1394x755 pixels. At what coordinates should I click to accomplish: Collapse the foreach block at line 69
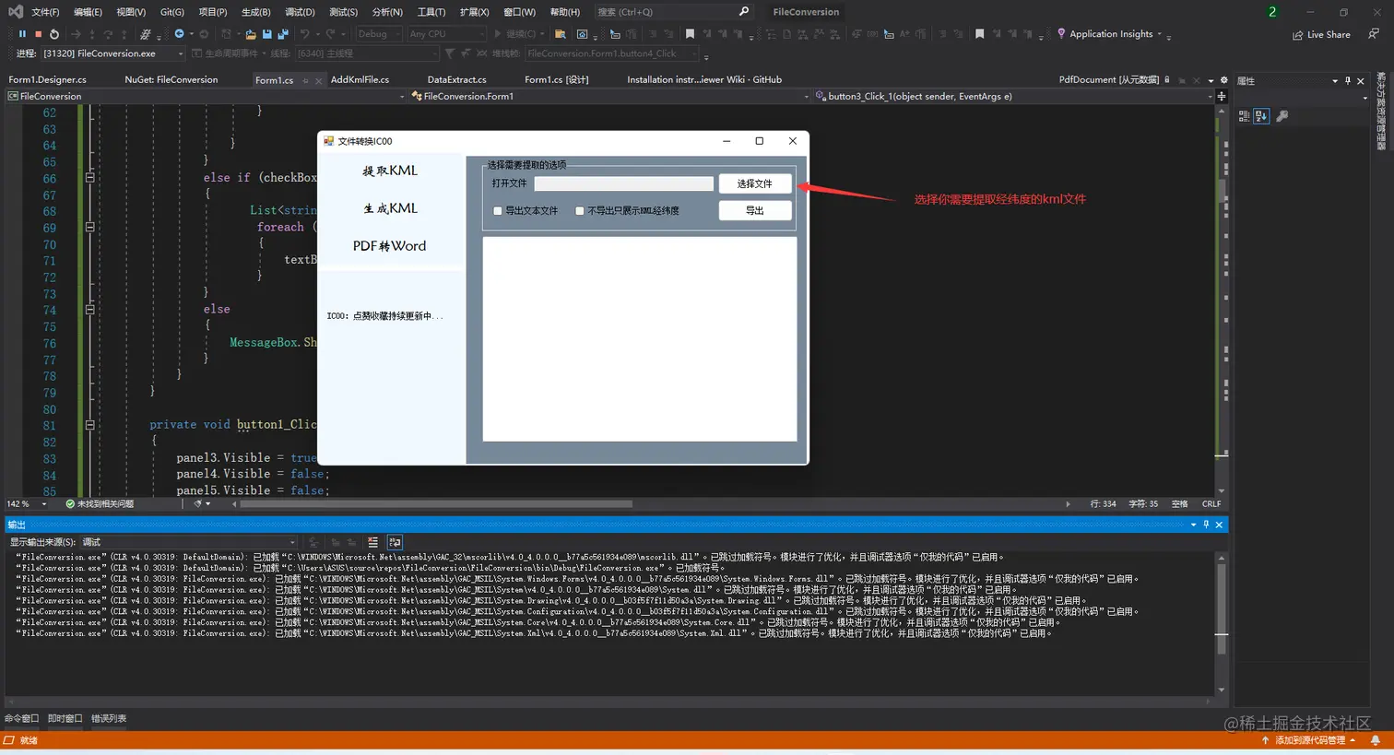pos(89,227)
